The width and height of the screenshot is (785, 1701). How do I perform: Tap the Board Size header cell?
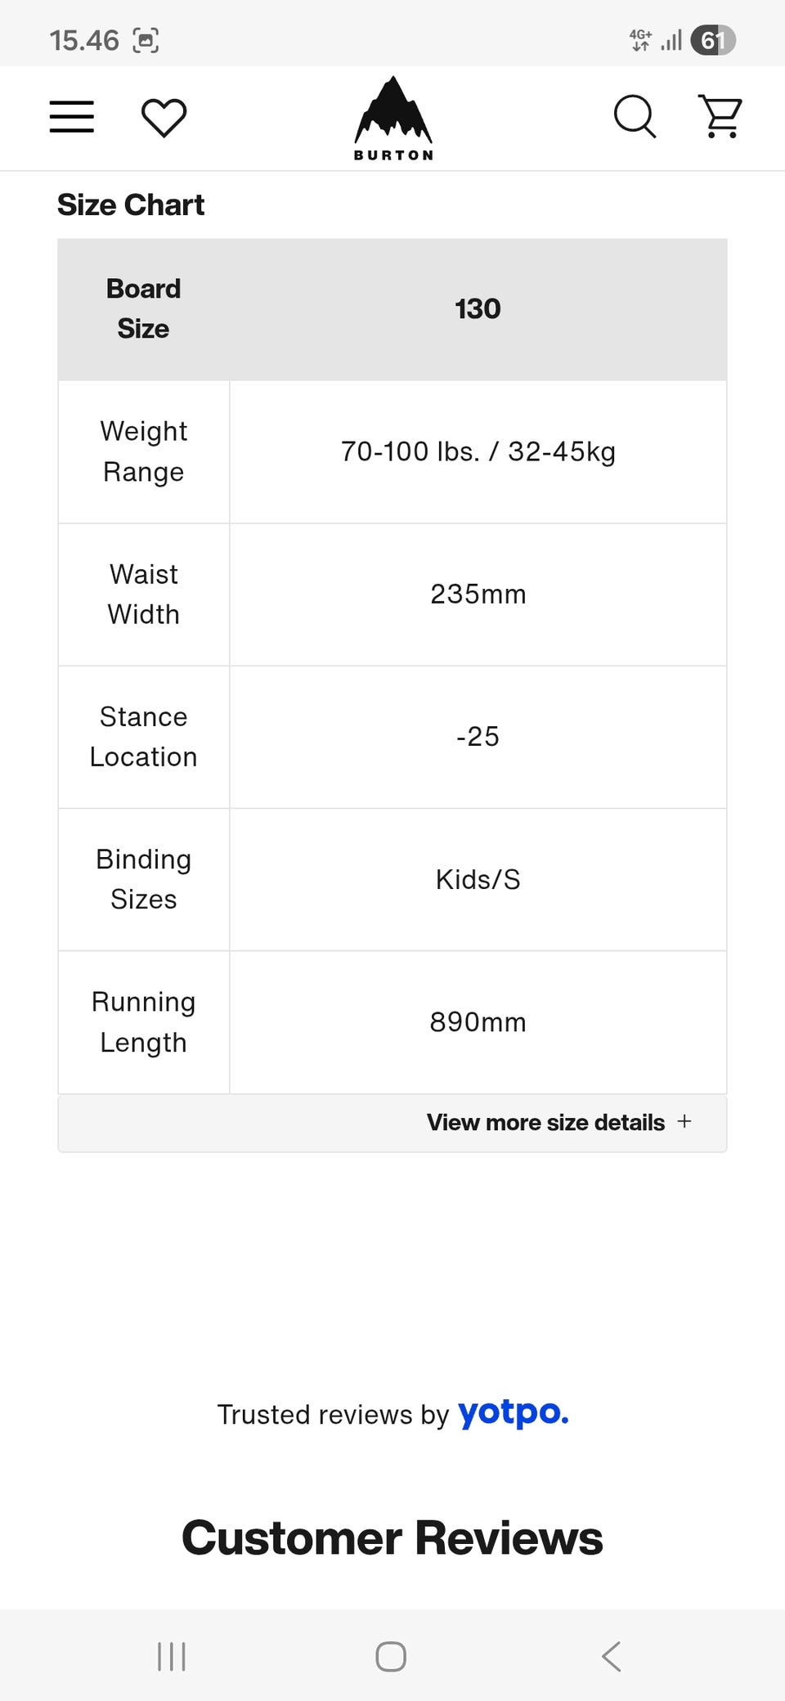pyautogui.click(x=143, y=309)
